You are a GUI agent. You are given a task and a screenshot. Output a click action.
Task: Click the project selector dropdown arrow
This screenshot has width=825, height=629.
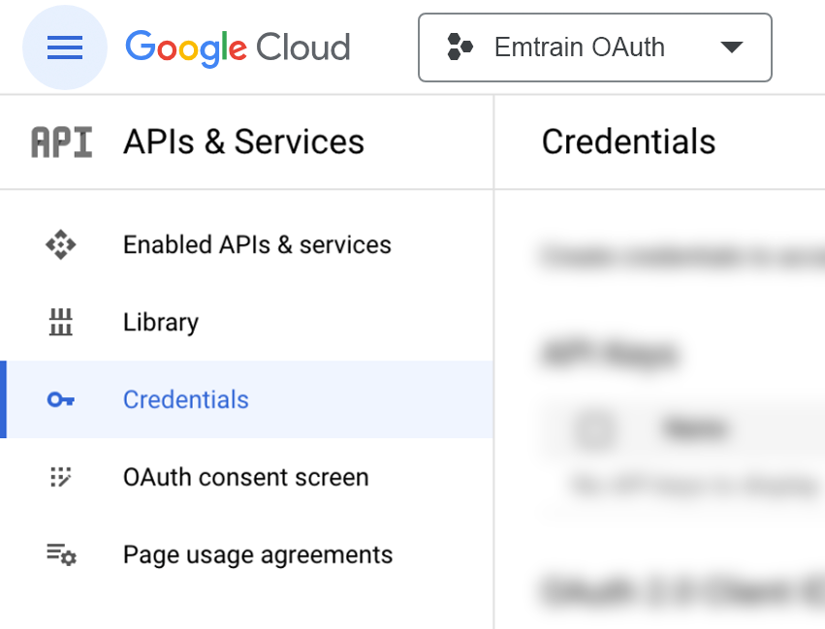(732, 47)
